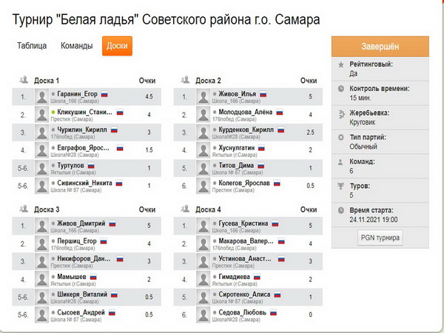Open the player link Сиротенко_Алиса
The height and width of the screenshot is (333, 444).
coord(244,294)
